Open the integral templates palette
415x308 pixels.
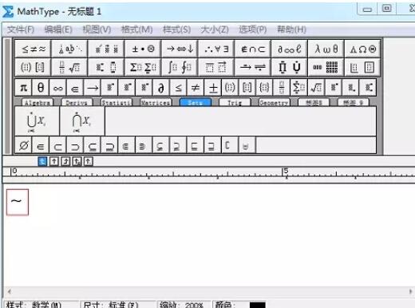point(180,67)
